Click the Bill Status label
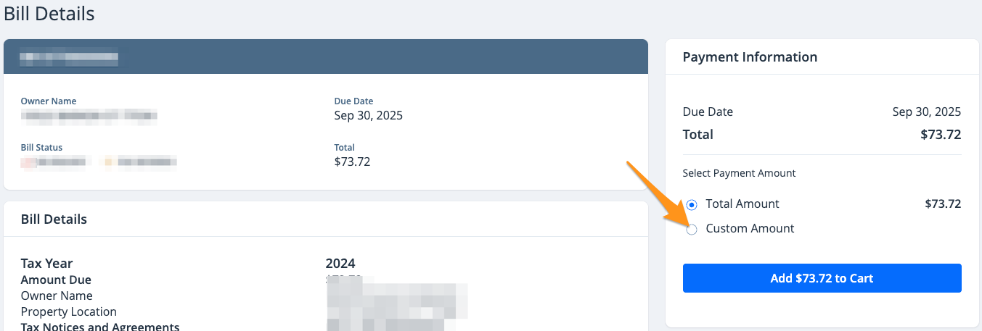The width and height of the screenshot is (982, 331). [41, 148]
